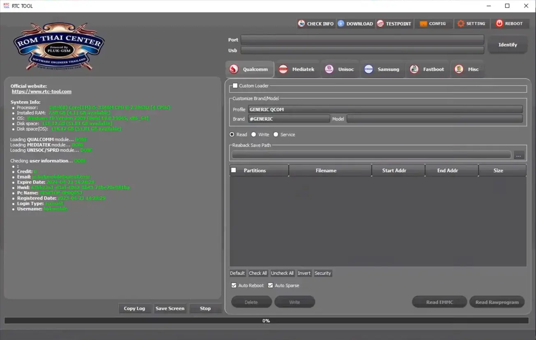
Task: Switch to the Misc tab
Action: click(467, 69)
